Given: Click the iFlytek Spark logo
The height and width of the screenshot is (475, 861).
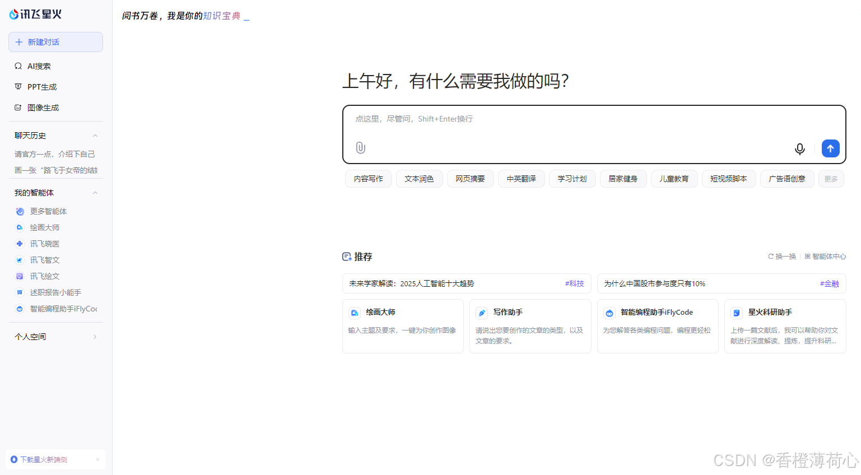Looking at the screenshot, I should [x=35, y=14].
